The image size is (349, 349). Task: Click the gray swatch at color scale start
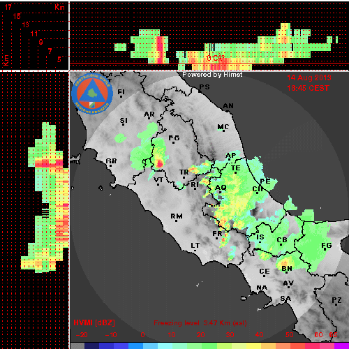[x=77, y=346]
